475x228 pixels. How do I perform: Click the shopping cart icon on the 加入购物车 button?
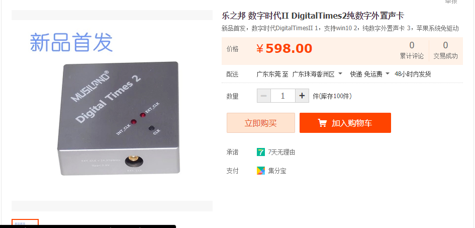(322, 123)
